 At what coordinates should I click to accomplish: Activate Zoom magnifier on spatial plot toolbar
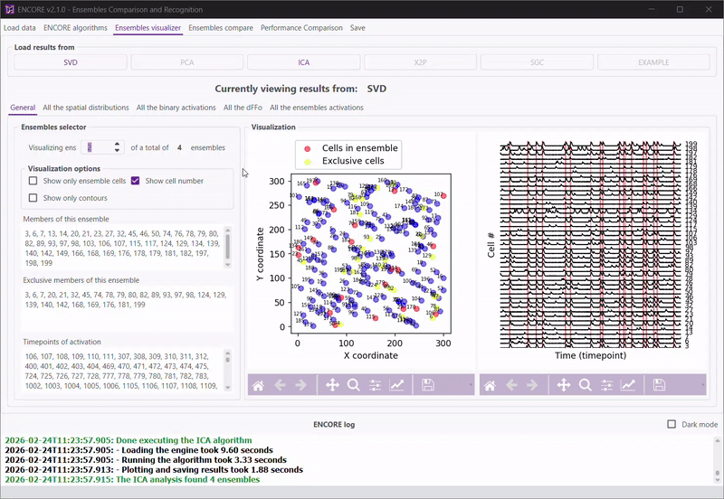[x=354, y=385]
